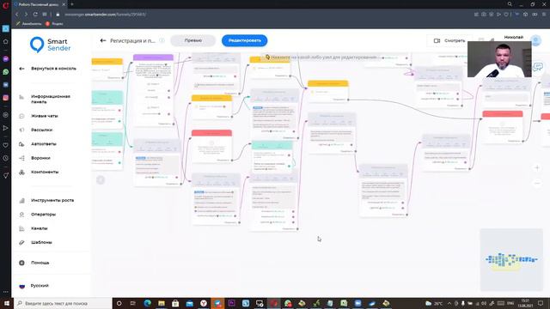Open Рассылки section
This screenshot has height=309, width=550.
click(x=41, y=130)
